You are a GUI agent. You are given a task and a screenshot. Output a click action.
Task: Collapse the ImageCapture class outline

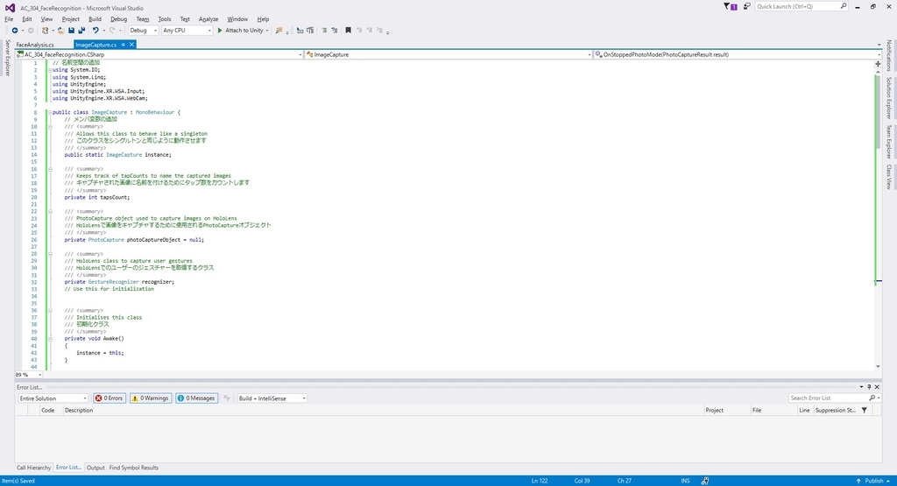[50, 112]
